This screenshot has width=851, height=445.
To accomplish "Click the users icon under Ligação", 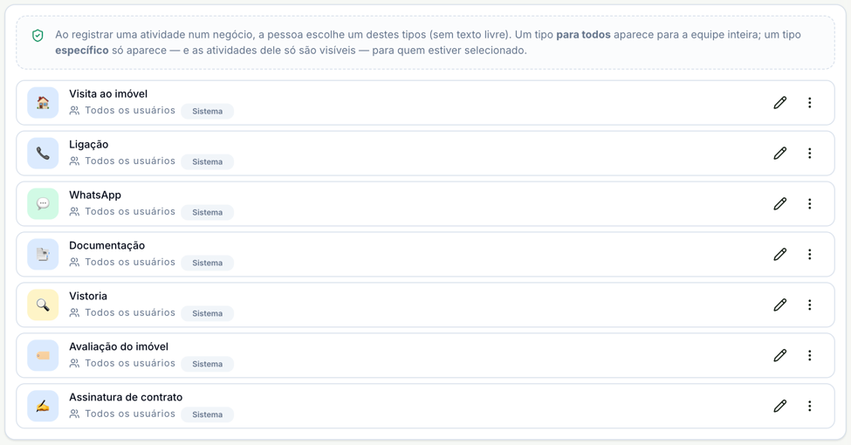I will pos(74,161).
